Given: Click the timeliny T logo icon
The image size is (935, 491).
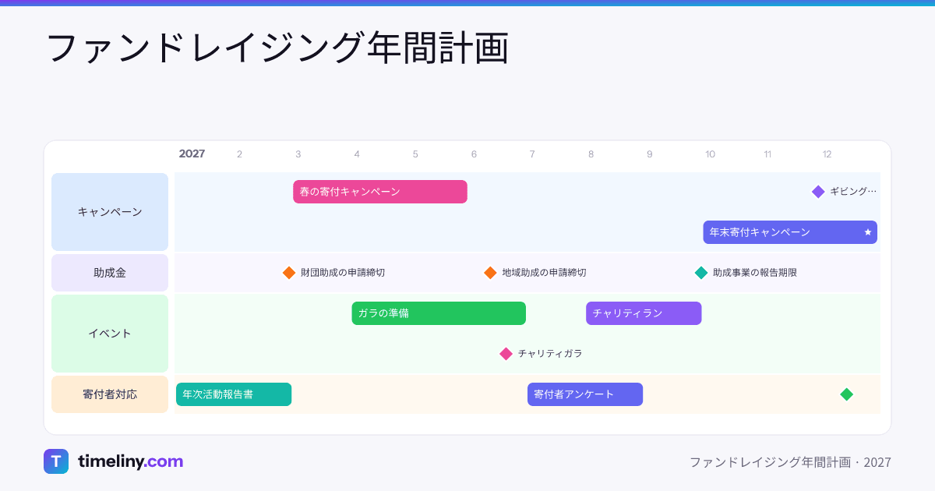Looking at the screenshot, I should click(56, 461).
